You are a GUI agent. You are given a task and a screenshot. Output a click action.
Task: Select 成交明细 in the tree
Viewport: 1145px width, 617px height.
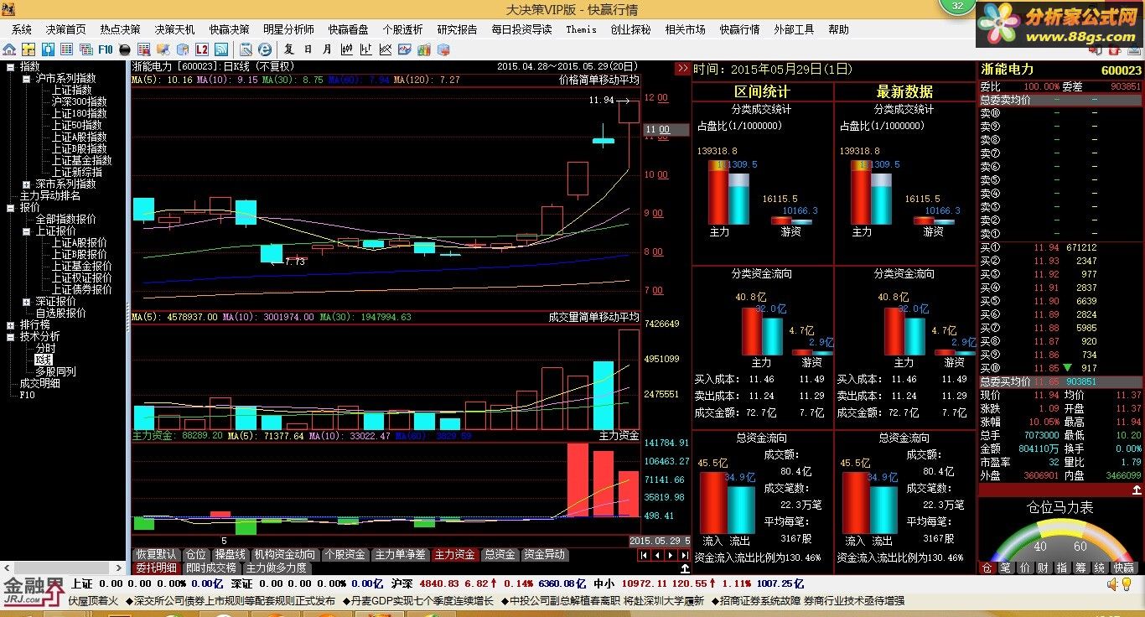(40, 384)
